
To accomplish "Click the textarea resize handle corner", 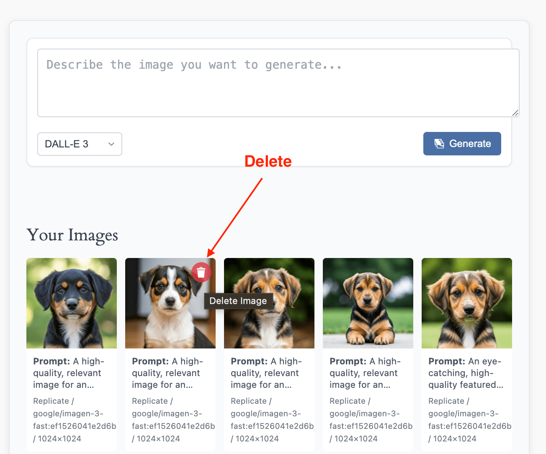I will pyautogui.click(x=515, y=113).
